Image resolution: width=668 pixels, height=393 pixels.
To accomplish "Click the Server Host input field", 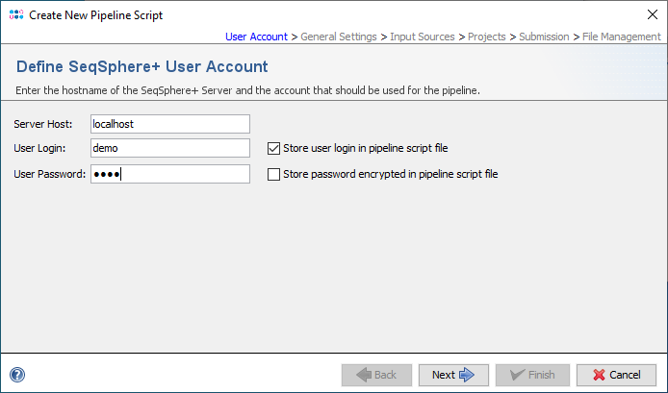I will [169, 124].
